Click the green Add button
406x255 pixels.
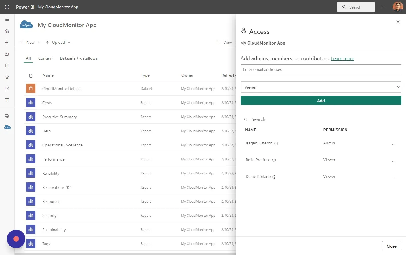321,100
